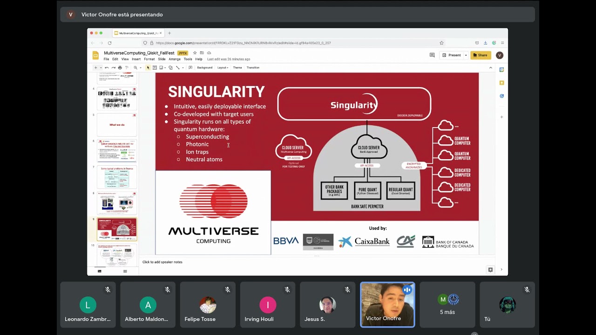The image size is (596, 335).
Task: Click the Share button
Action: point(481,55)
